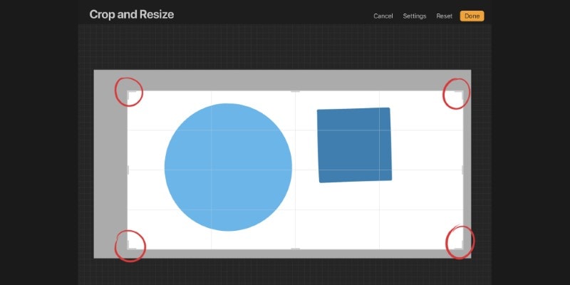Cancel the crop and resize operation
Screen dimensions: 570x285
coord(383,16)
